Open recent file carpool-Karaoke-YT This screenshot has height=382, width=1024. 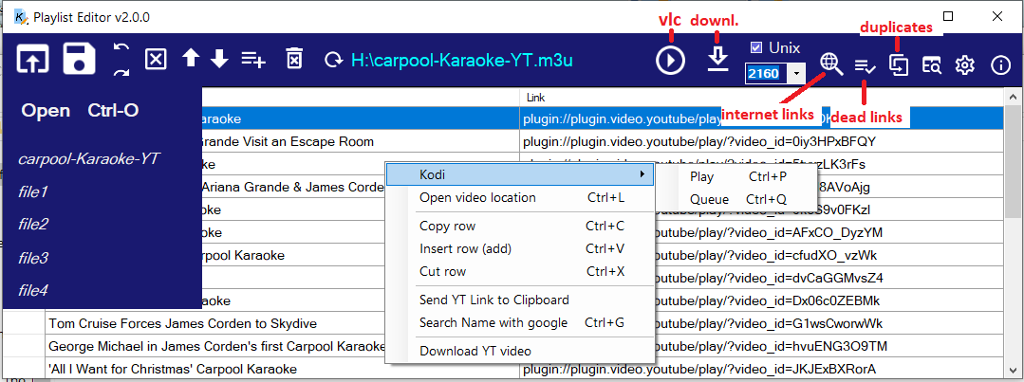[x=89, y=159]
